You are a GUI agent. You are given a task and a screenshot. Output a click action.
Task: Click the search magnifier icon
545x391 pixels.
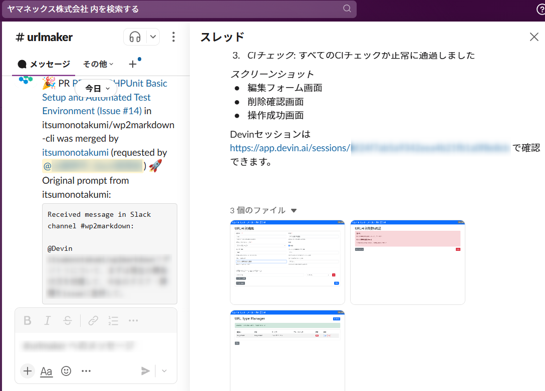point(347,9)
